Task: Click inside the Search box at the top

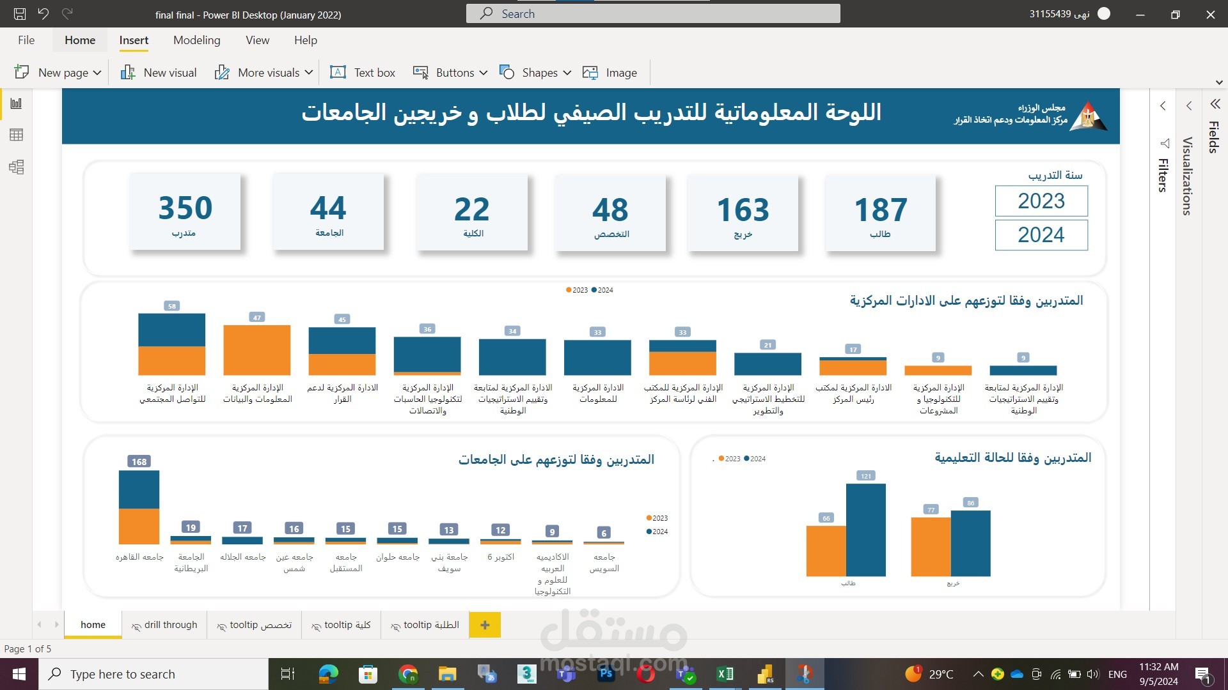Action: click(652, 13)
